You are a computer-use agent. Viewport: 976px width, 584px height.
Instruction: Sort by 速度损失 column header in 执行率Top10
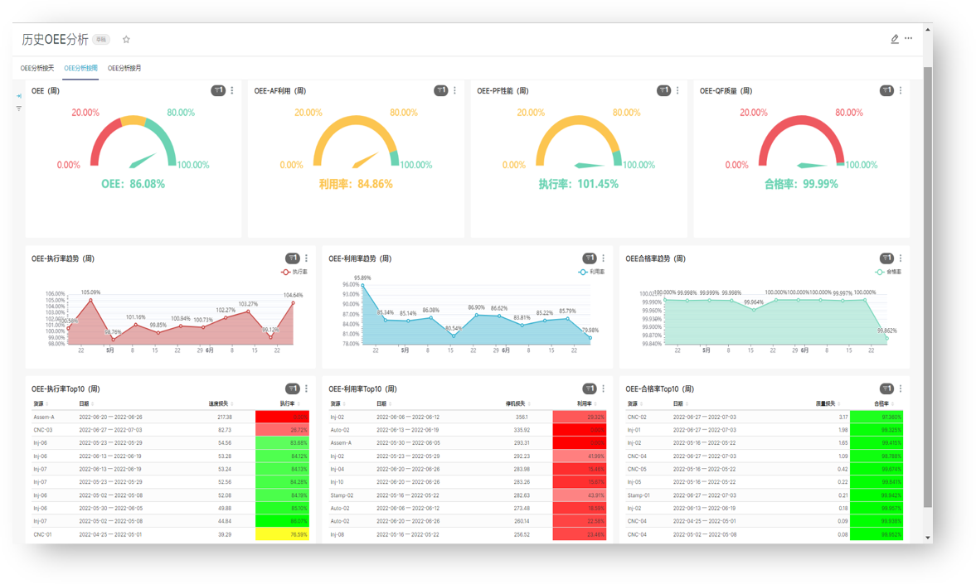220,403
